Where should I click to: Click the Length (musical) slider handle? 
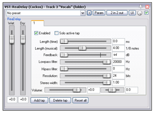[x=82, y=48]
